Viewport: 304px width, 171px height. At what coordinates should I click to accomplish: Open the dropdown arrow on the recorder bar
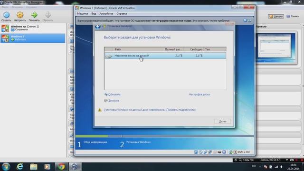[287, 160]
